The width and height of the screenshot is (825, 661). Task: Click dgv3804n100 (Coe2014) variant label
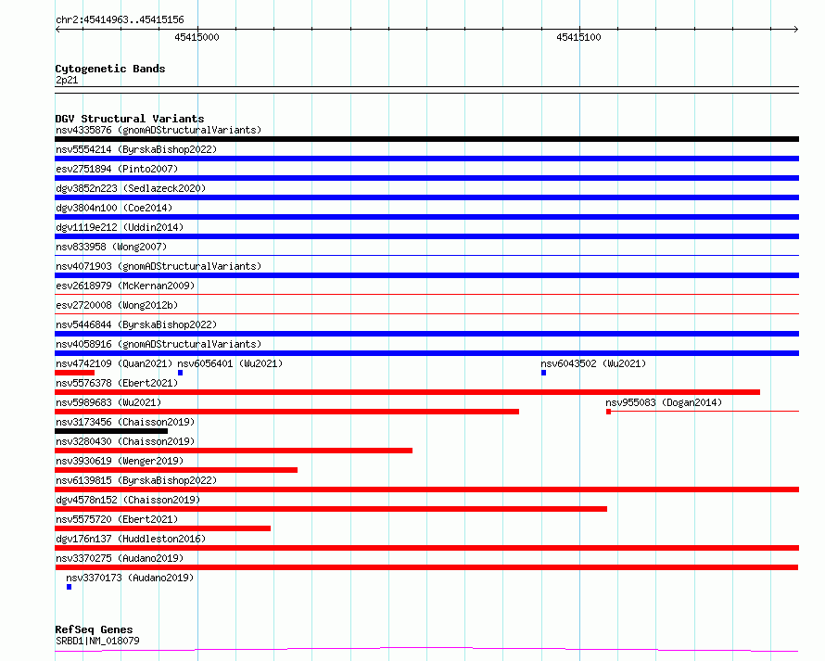114,208
